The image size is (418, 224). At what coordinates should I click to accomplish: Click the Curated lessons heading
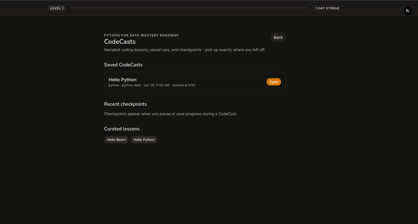[x=122, y=129]
